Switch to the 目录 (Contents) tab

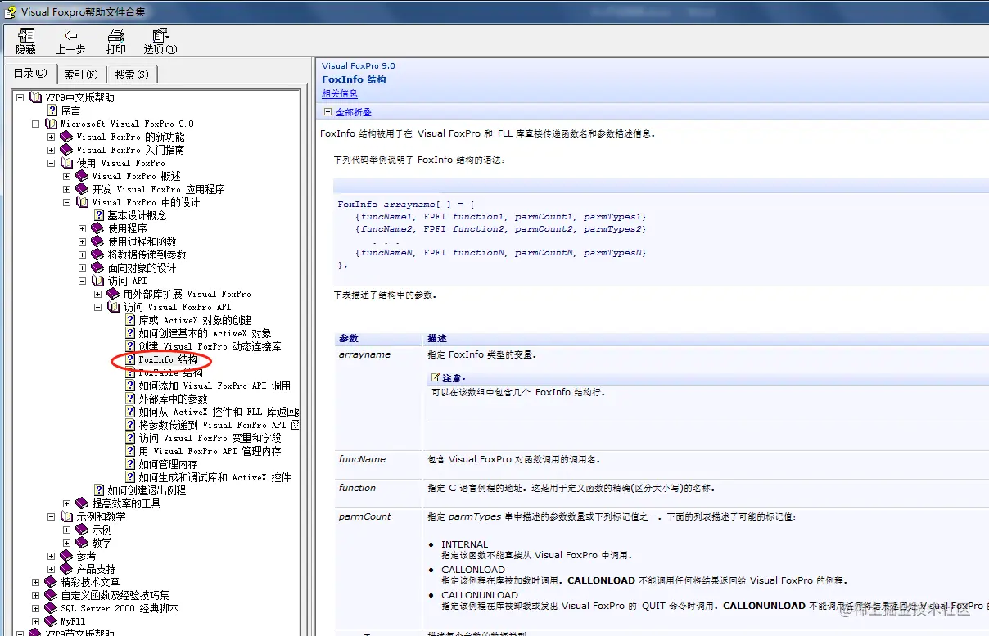coord(30,73)
